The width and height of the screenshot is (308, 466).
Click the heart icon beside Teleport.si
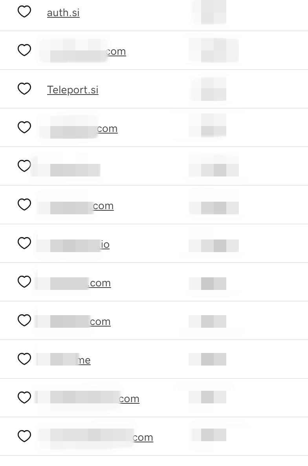[24, 89]
